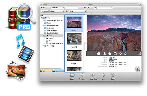Select the total manager folder

click(52, 31)
